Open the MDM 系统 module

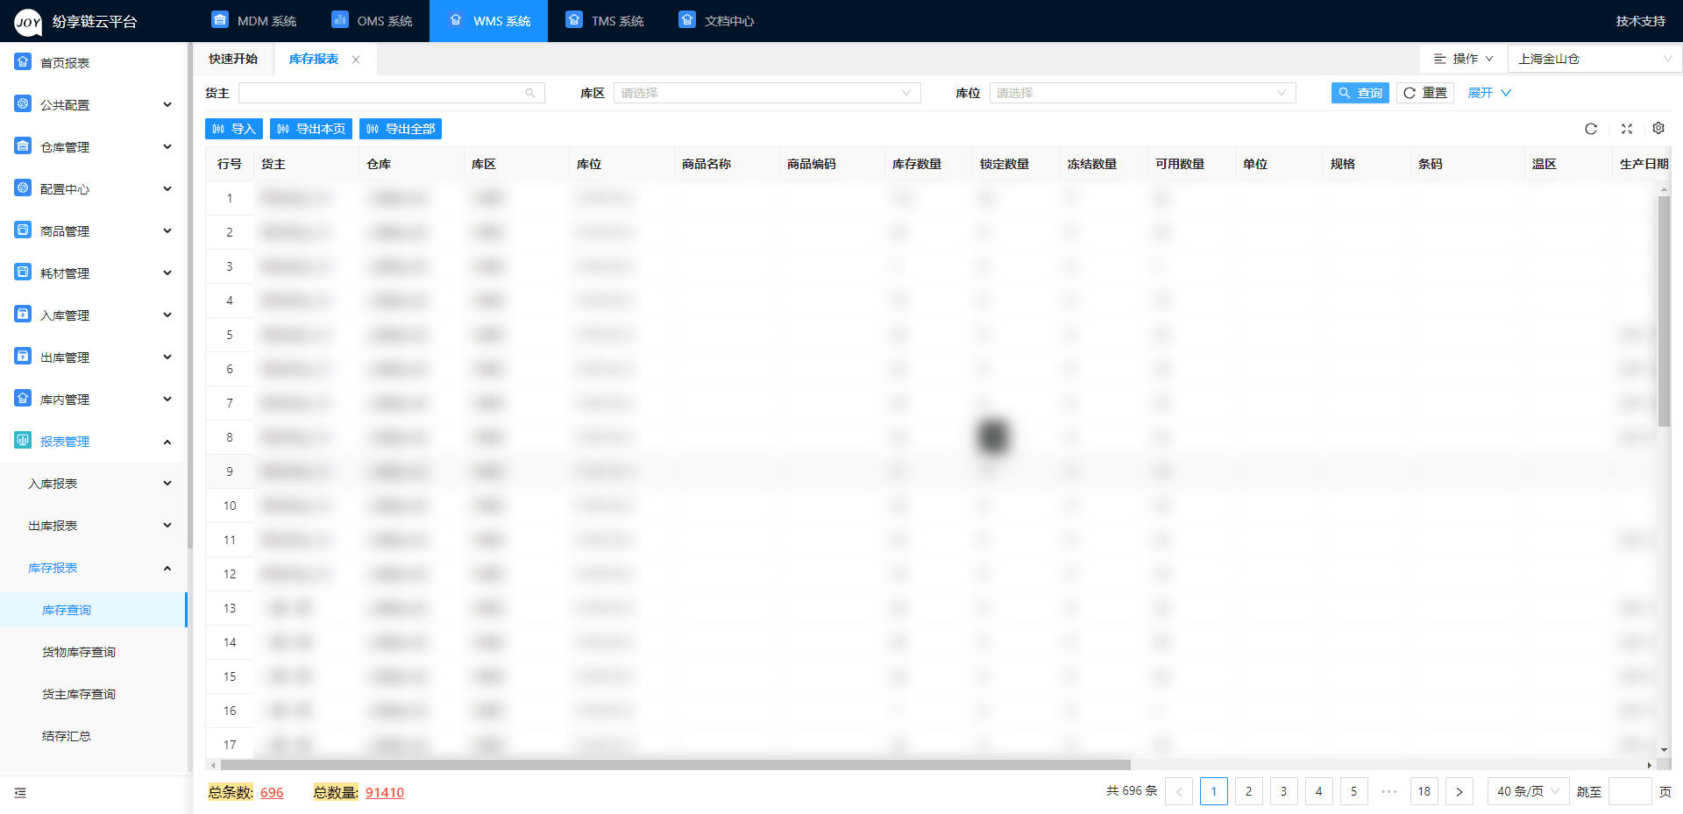pos(254,21)
